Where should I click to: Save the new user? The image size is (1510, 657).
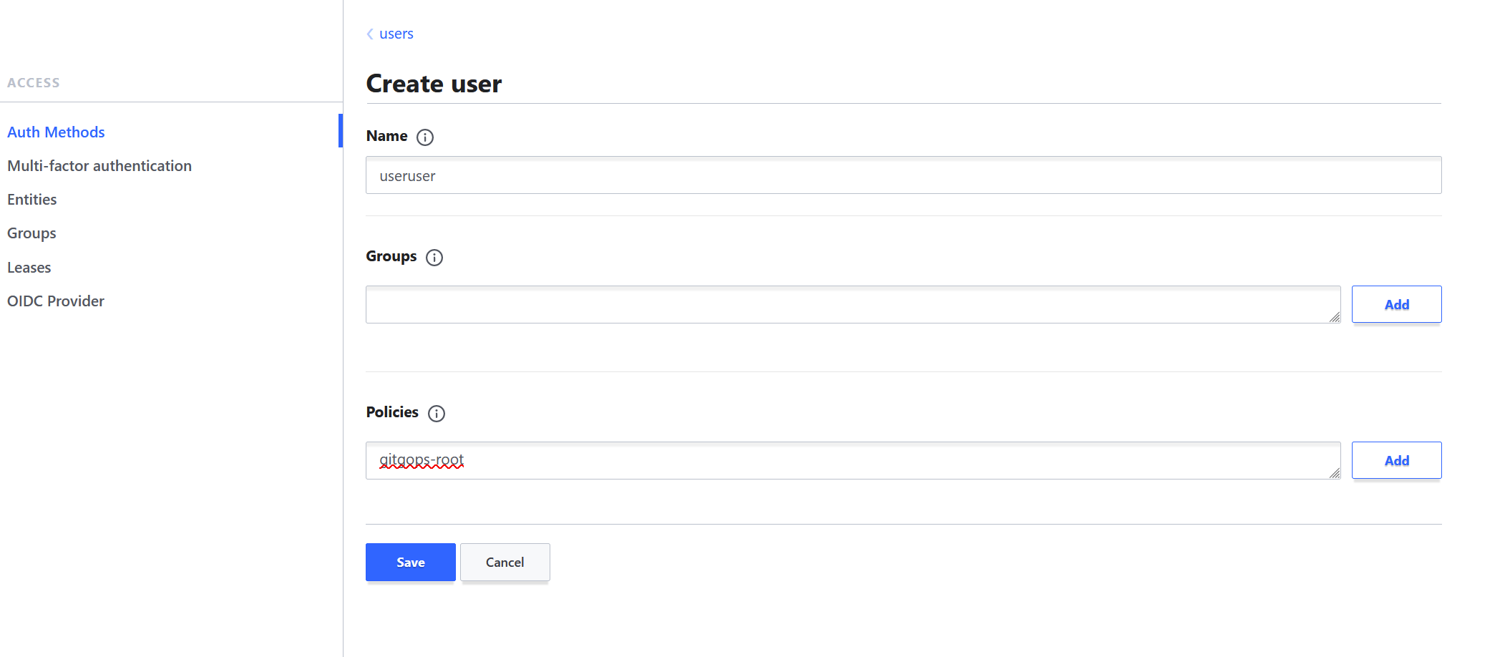click(410, 563)
